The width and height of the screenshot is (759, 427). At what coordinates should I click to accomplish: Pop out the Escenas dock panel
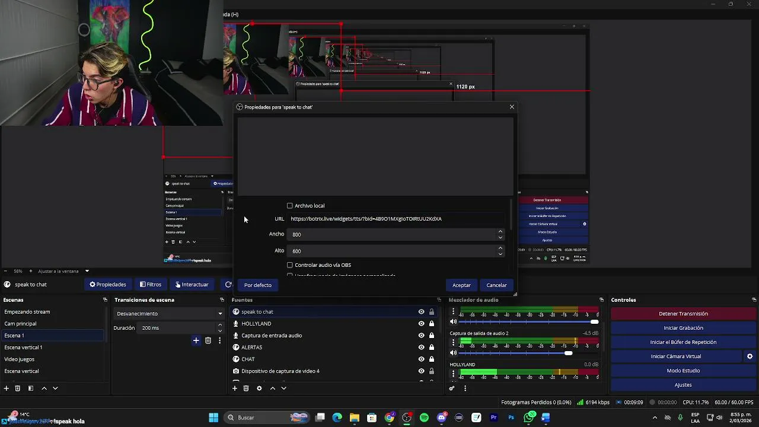[x=105, y=300]
